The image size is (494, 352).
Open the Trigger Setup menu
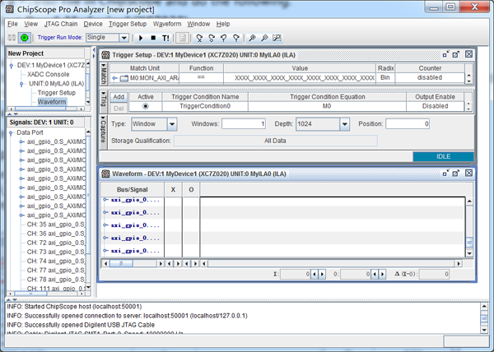[x=128, y=24]
